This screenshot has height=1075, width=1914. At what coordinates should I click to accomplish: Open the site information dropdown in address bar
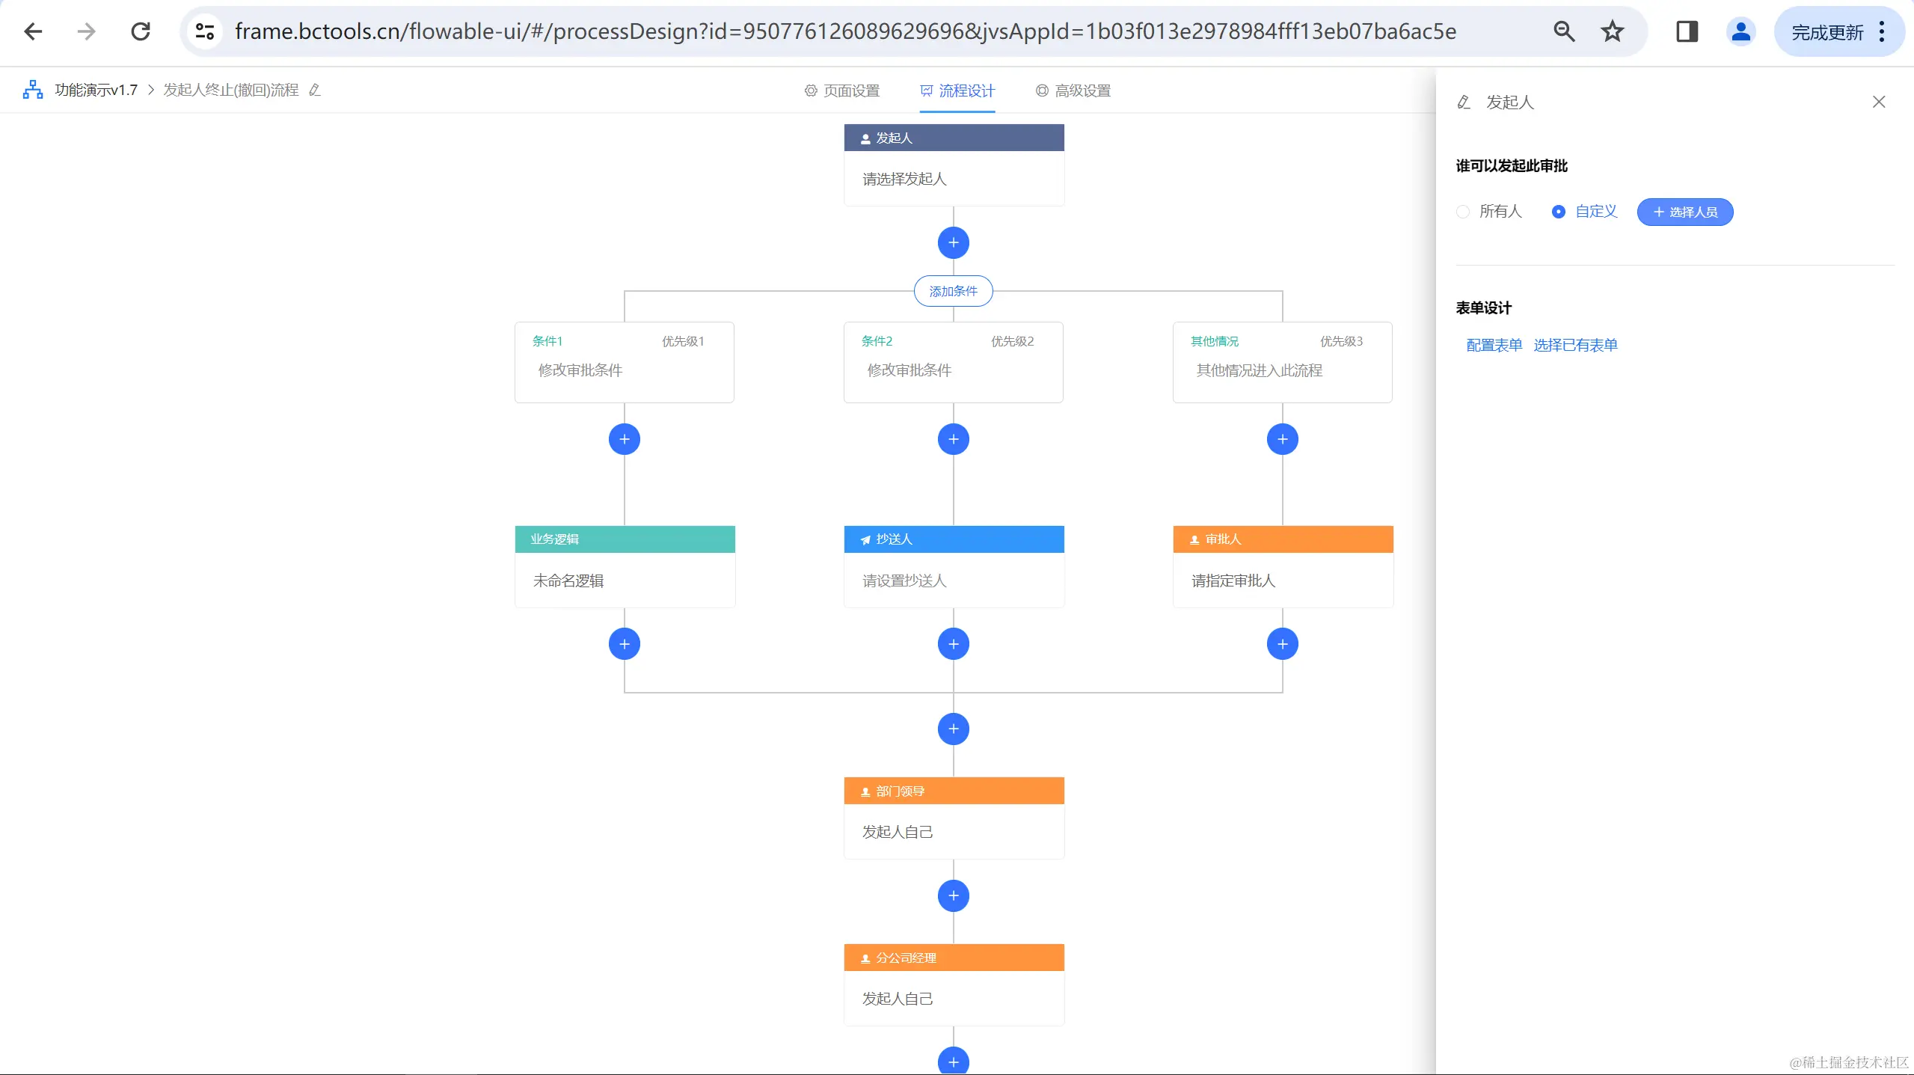204,31
